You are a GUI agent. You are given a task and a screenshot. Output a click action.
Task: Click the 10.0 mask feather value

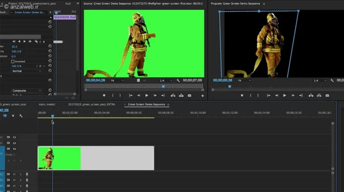14,46
